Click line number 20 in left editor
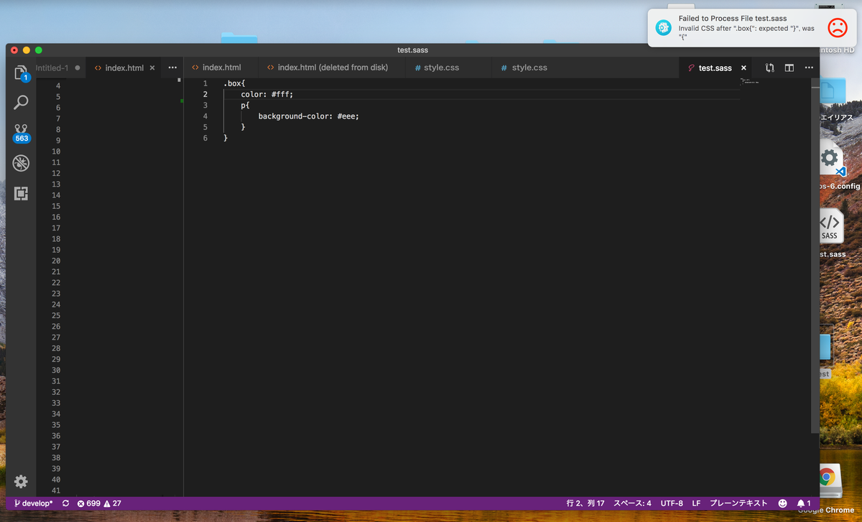 (56, 261)
